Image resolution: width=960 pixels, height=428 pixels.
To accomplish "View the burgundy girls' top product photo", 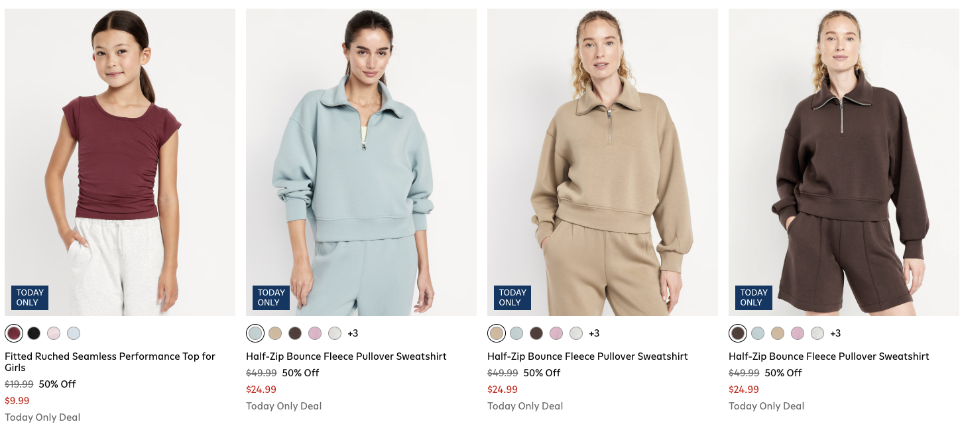I will point(120,162).
